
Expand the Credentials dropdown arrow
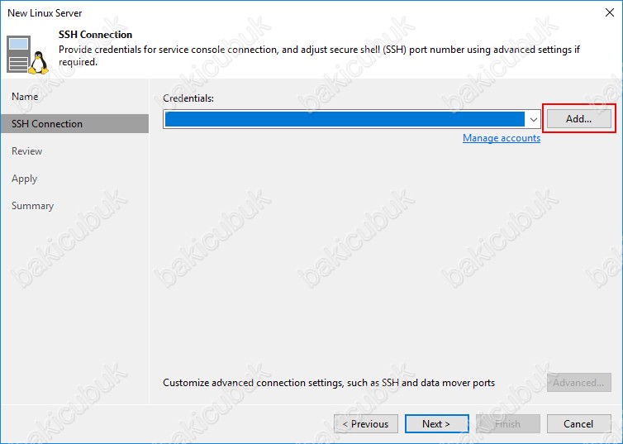[x=533, y=119]
